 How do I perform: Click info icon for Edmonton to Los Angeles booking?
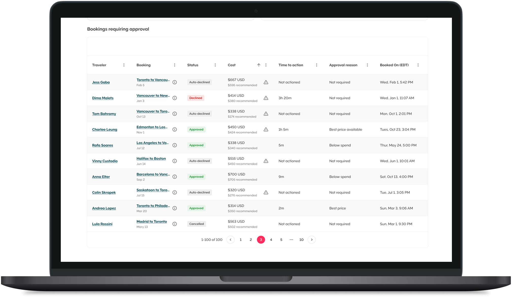coord(174,129)
